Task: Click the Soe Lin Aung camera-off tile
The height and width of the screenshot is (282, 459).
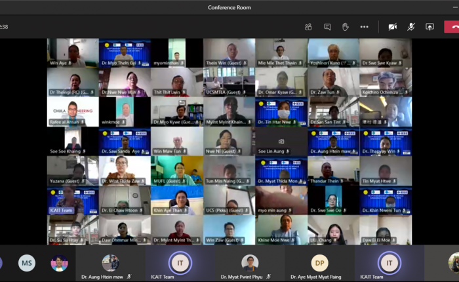Action: (281, 140)
